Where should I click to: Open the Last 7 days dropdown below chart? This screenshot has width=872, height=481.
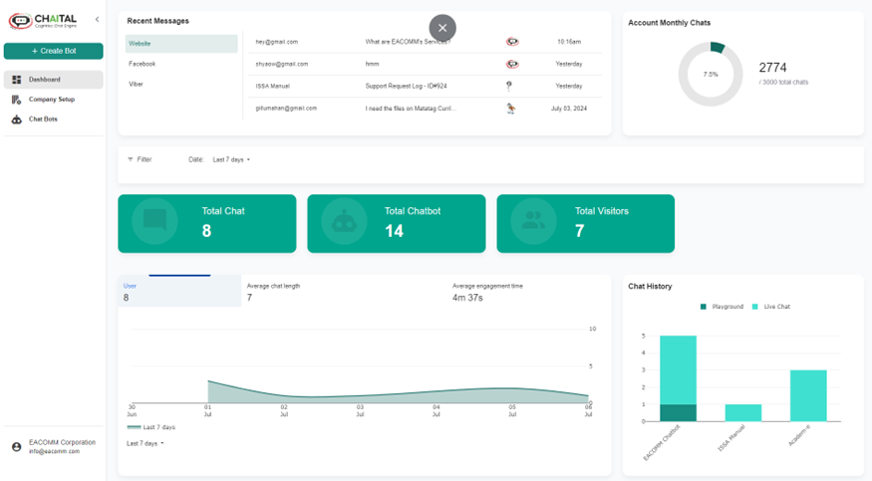[x=145, y=443]
